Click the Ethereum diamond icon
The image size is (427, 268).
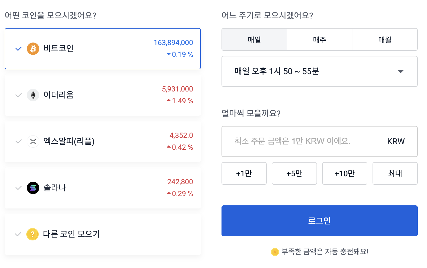[33, 95]
